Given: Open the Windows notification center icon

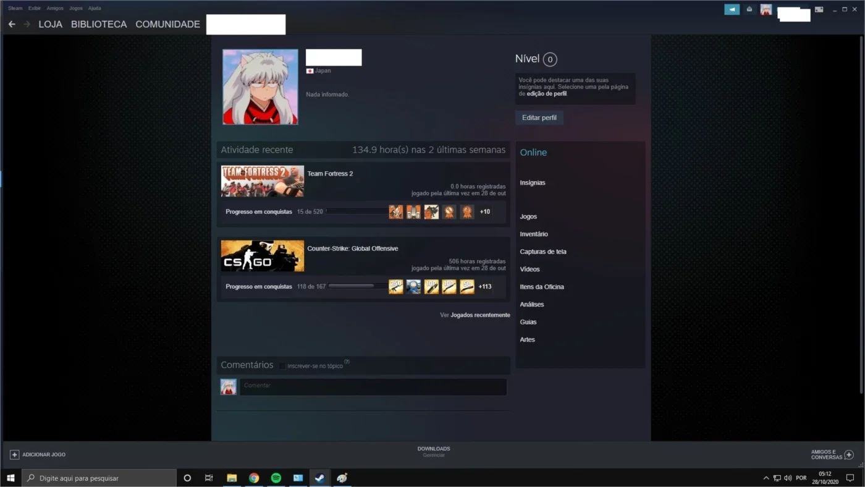Looking at the screenshot, I should click(x=850, y=478).
